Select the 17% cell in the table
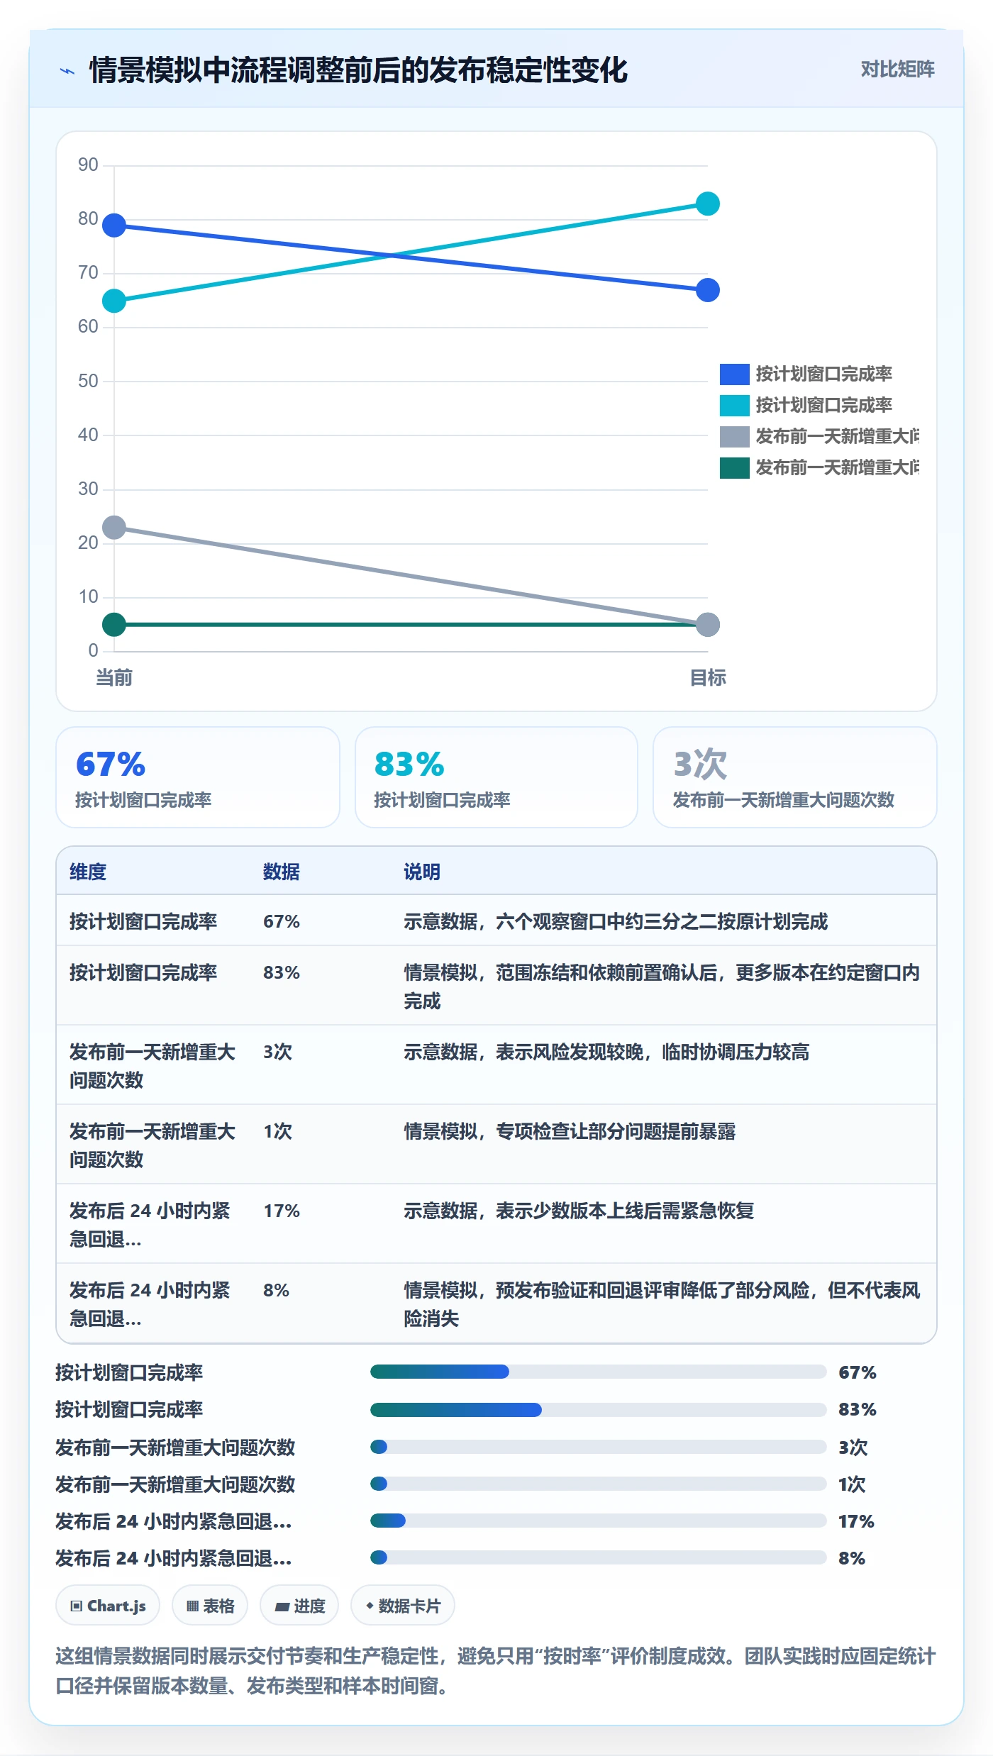Image resolution: width=993 pixels, height=1756 pixels. pos(282,1211)
